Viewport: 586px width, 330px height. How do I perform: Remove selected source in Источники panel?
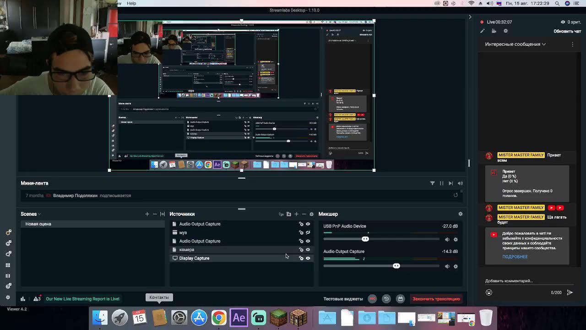tap(304, 214)
